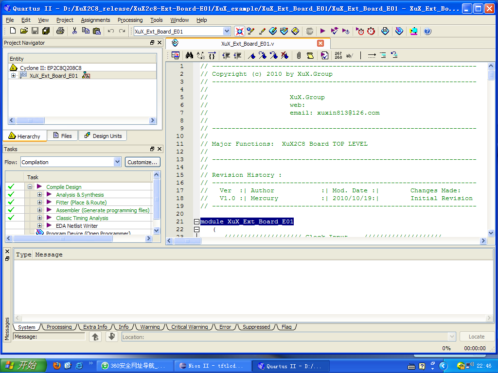
Task: Redo the last undone edit
Action: [x=122, y=31]
